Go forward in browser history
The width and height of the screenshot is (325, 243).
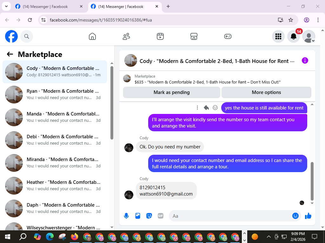[x=18, y=20]
